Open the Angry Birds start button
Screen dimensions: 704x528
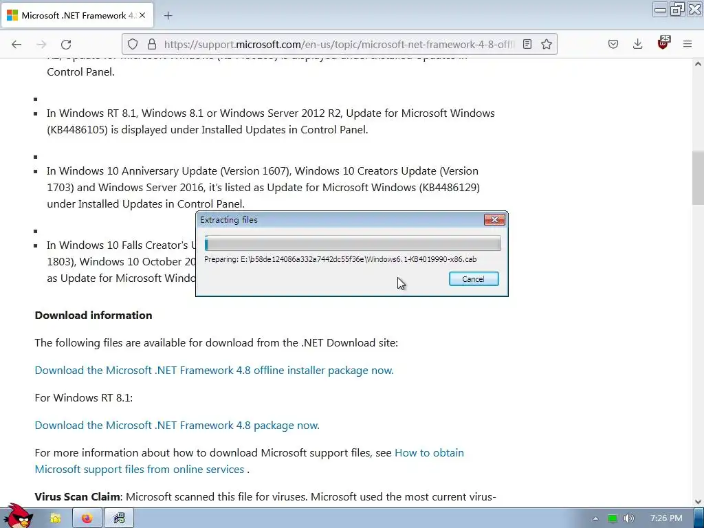coord(18,517)
